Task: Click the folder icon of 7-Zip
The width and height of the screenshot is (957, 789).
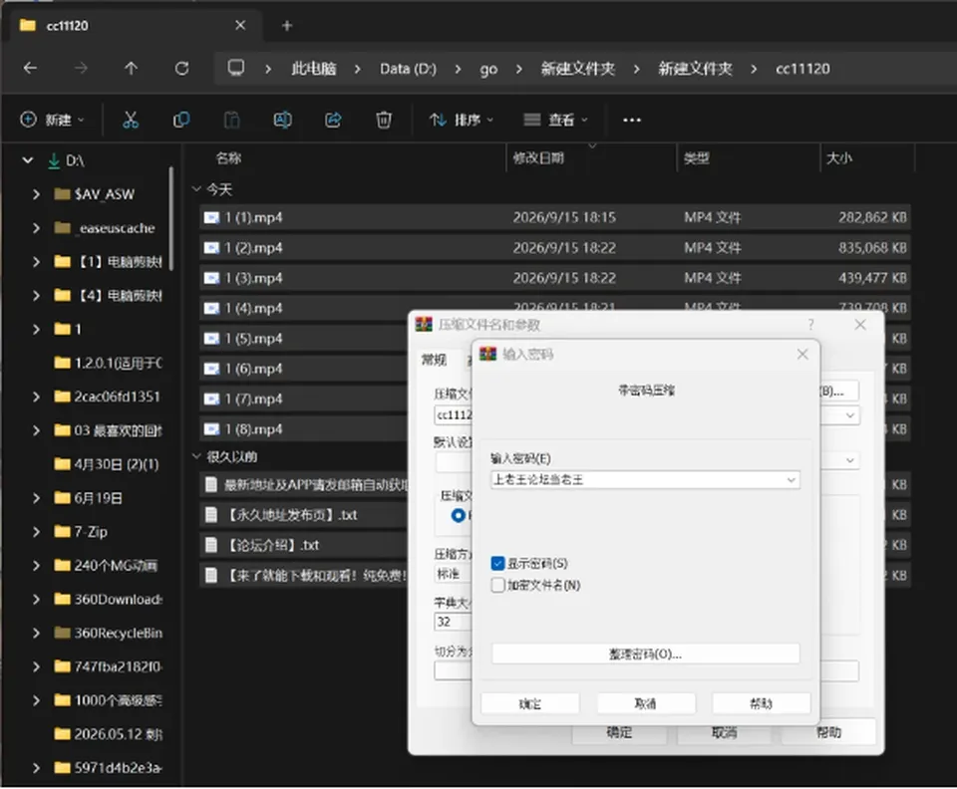Action: point(62,532)
